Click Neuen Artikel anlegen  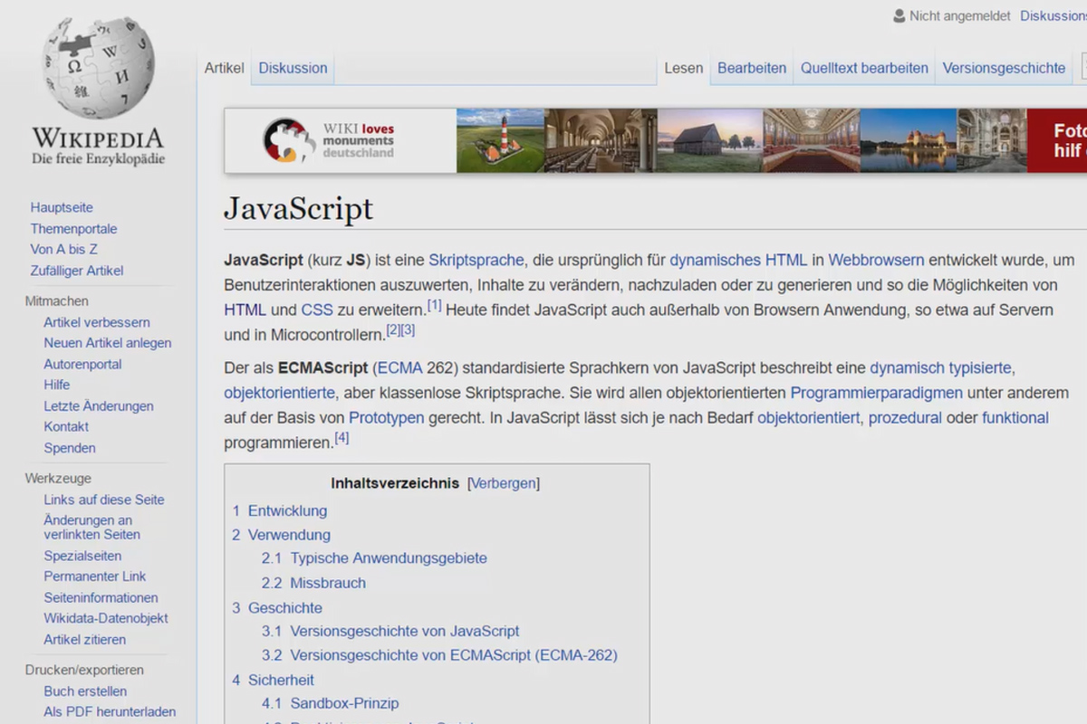pyautogui.click(x=107, y=343)
